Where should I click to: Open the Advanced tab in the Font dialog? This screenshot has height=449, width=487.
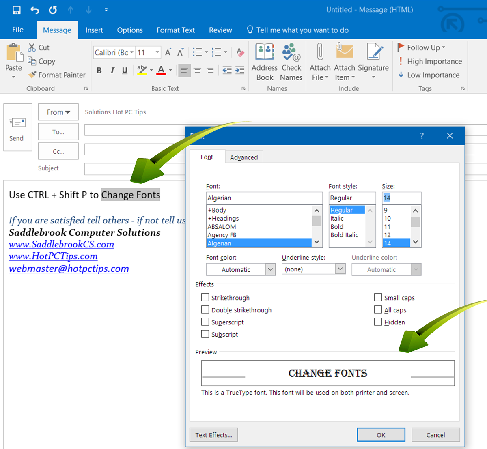244,157
